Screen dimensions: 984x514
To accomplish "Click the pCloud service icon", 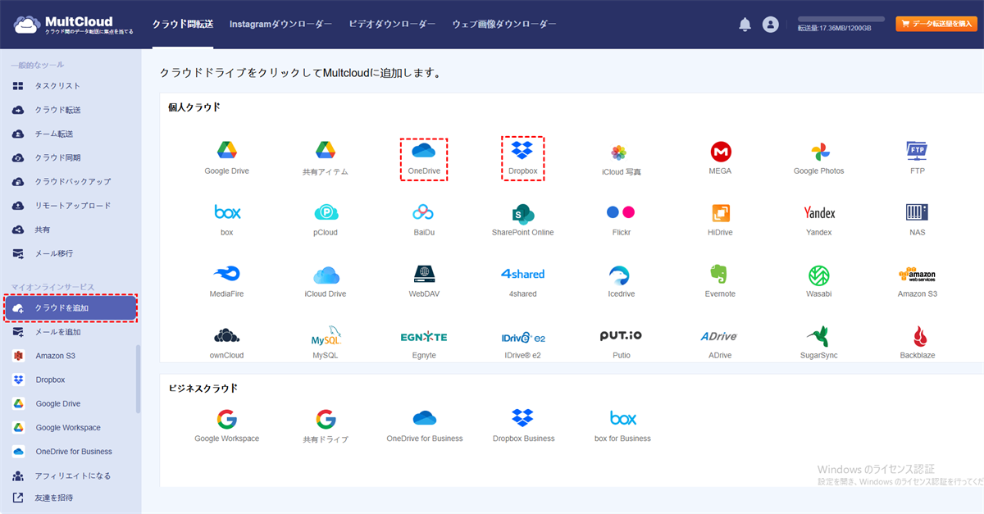I will [x=326, y=213].
